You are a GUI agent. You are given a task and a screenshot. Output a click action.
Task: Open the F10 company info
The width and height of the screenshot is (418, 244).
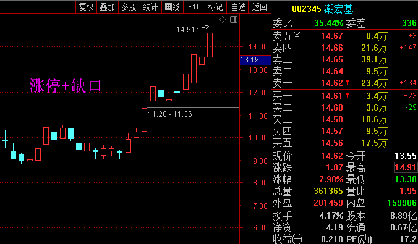(x=194, y=7)
